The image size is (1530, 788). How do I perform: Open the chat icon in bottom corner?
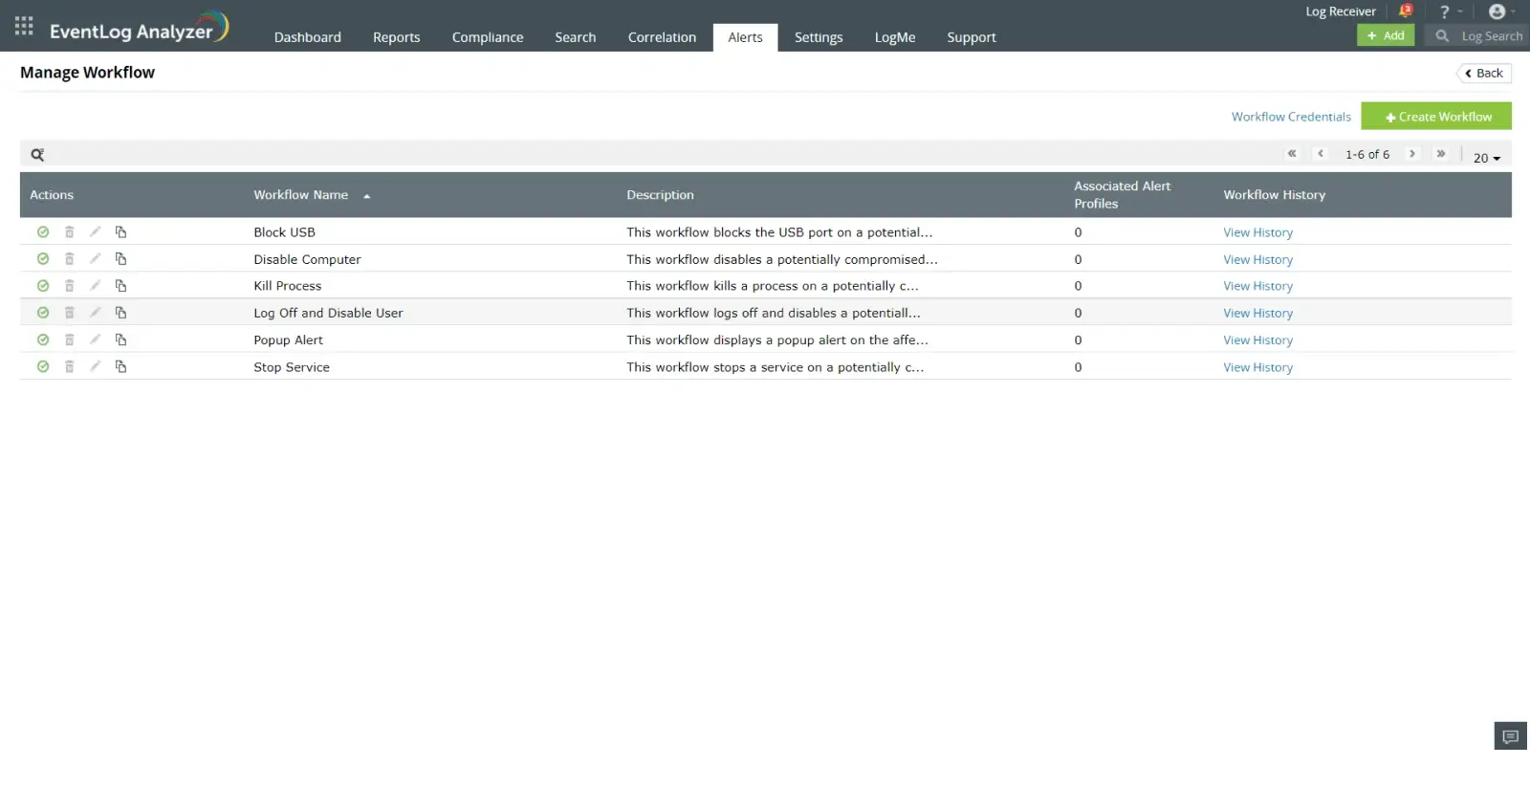pos(1511,736)
